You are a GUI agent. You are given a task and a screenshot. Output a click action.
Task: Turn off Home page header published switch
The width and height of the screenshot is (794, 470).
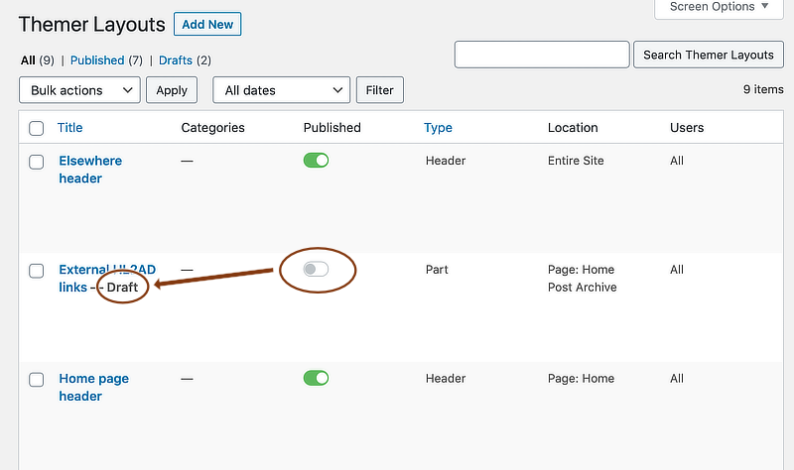[x=316, y=378]
